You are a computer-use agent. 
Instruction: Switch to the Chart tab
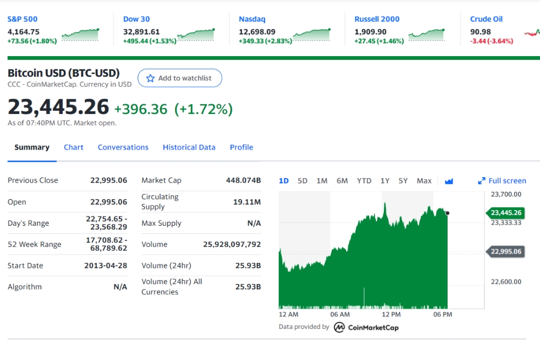(x=73, y=147)
